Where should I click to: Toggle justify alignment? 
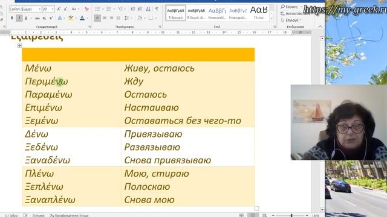(119, 18)
